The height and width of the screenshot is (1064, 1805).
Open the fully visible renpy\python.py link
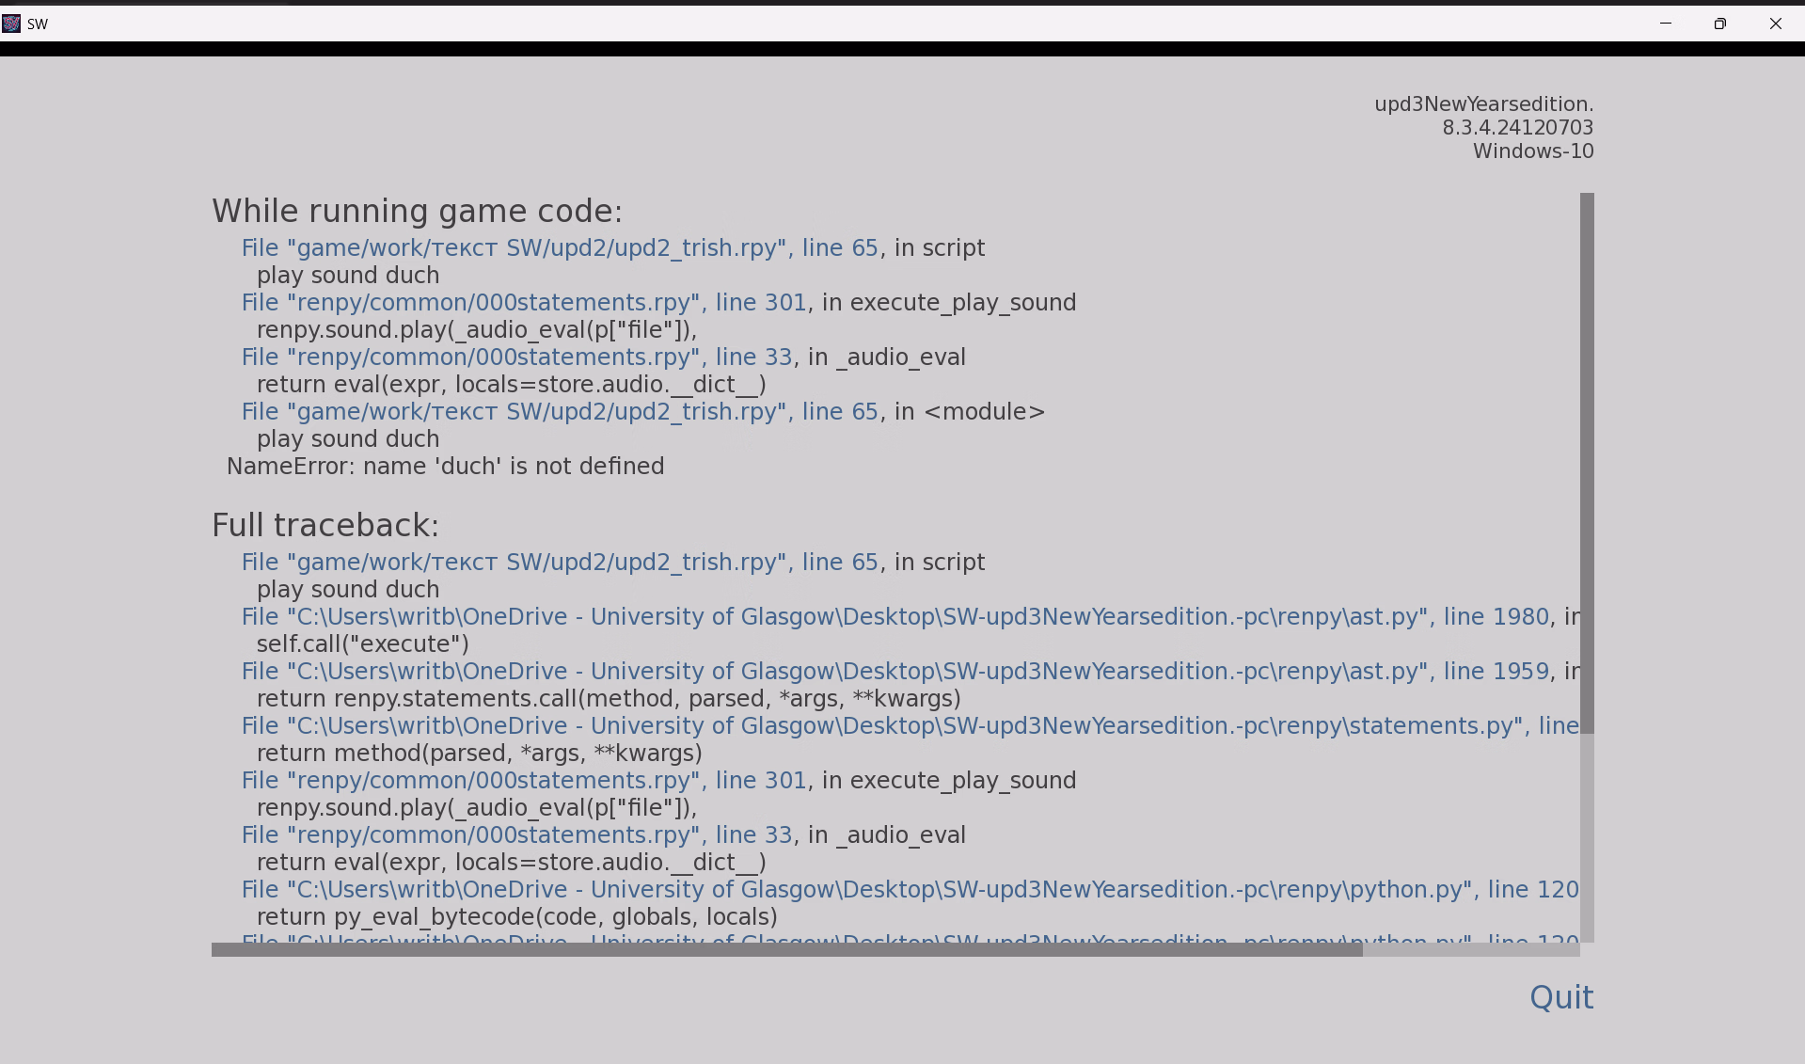(x=909, y=889)
